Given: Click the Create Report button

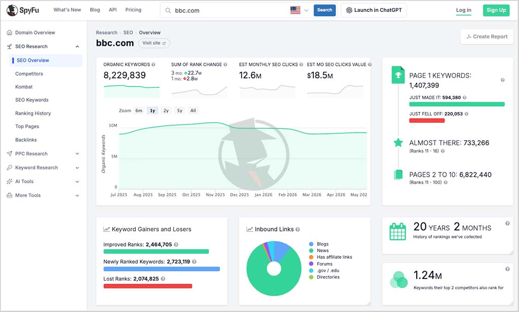Looking at the screenshot, I should 487,37.
